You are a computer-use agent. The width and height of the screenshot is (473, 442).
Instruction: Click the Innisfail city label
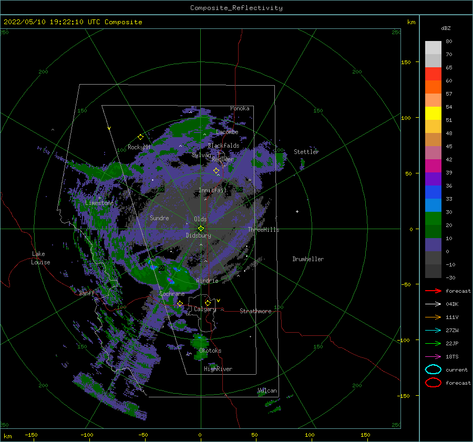click(212, 190)
